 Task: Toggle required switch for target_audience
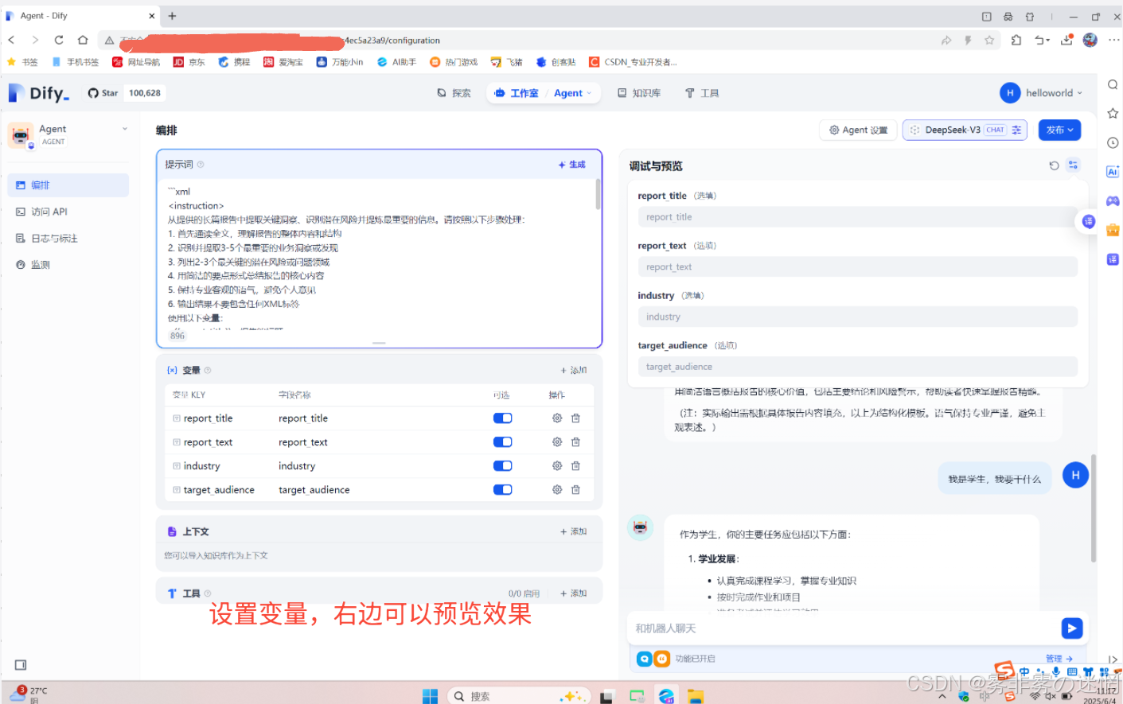coord(503,490)
